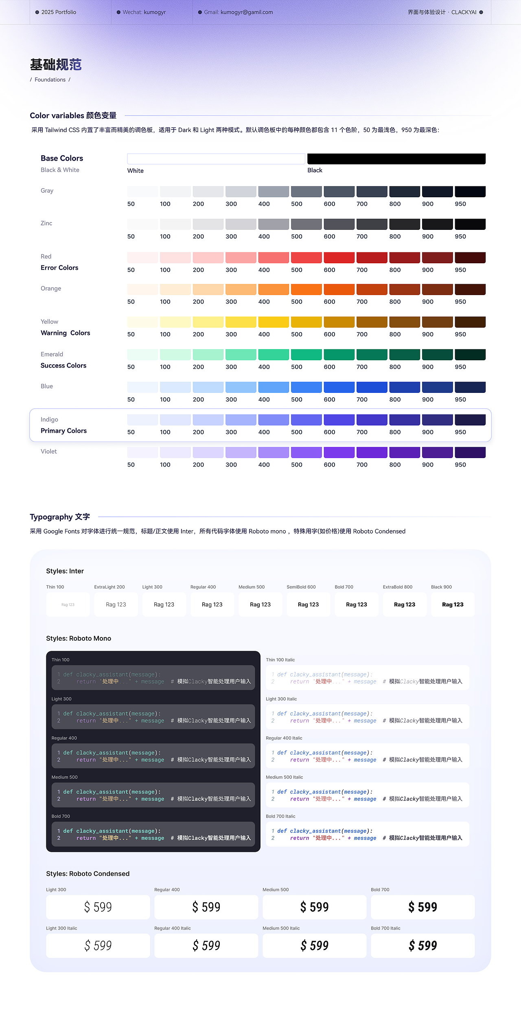Pick the Blue 600 swatch
Screen dimensions: 521x1027
339,387
